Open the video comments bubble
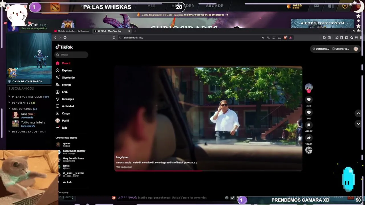Image resolution: width=365 pixels, height=205 pixels. pos(309,112)
